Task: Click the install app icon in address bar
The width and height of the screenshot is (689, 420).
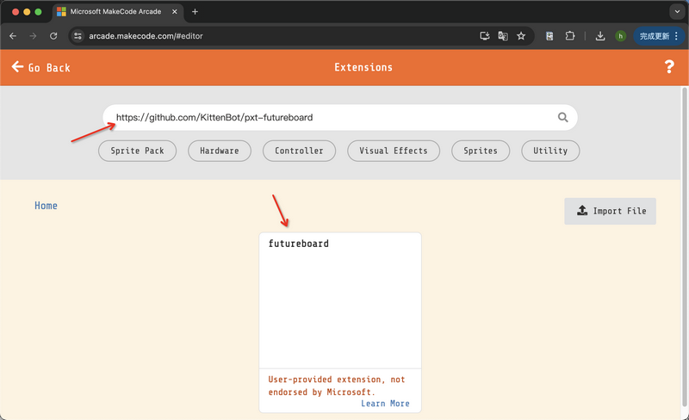Action: click(485, 36)
